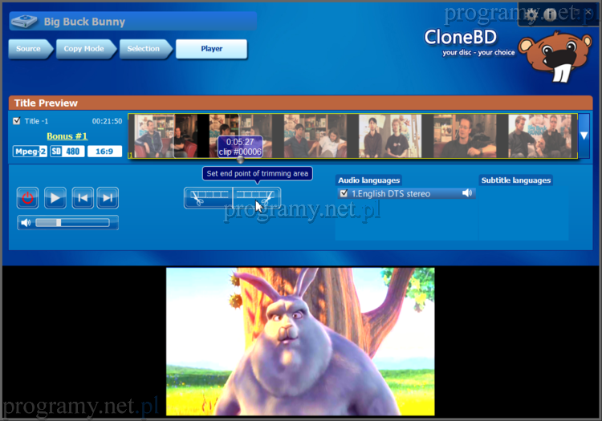Click the Bonus #1 title link
The width and height of the screenshot is (602, 421).
tap(66, 136)
